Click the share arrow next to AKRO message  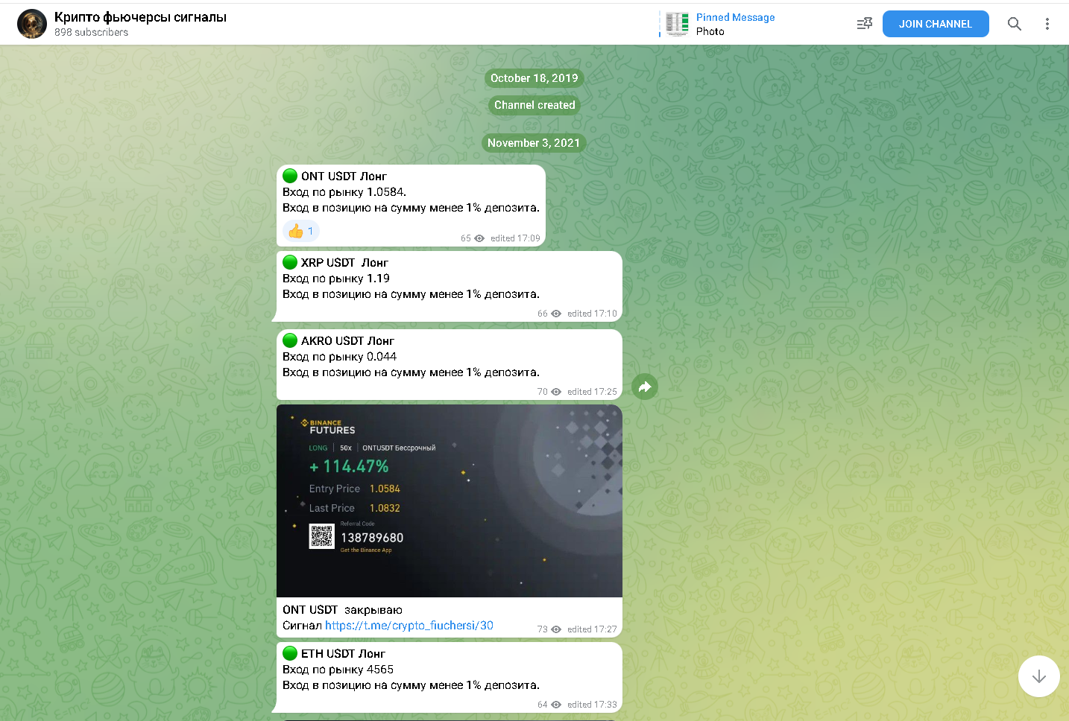[x=645, y=387]
